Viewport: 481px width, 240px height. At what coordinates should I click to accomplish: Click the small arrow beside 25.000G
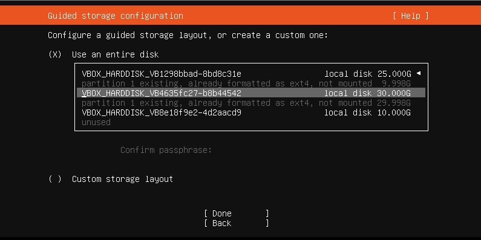click(x=419, y=74)
